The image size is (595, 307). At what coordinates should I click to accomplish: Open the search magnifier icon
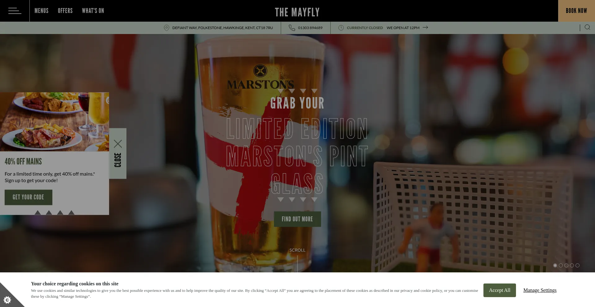[x=587, y=27]
